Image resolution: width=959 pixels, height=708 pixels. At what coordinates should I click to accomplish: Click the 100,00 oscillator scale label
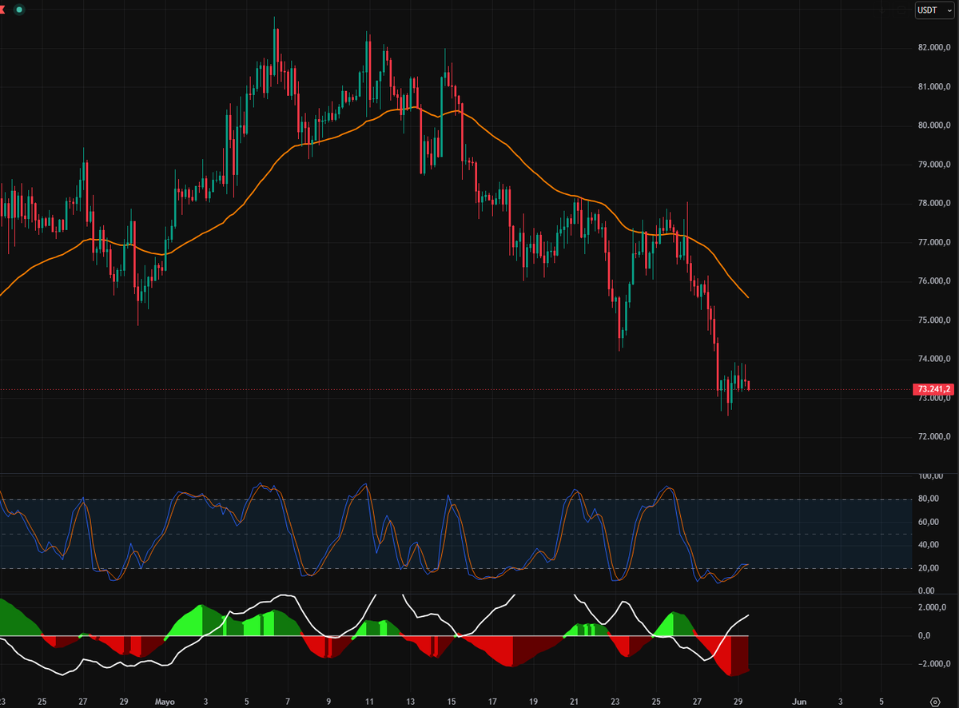929,476
